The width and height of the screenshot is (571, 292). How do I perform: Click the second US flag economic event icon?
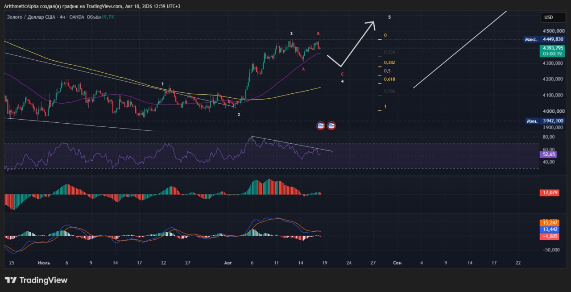click(331, 126)
